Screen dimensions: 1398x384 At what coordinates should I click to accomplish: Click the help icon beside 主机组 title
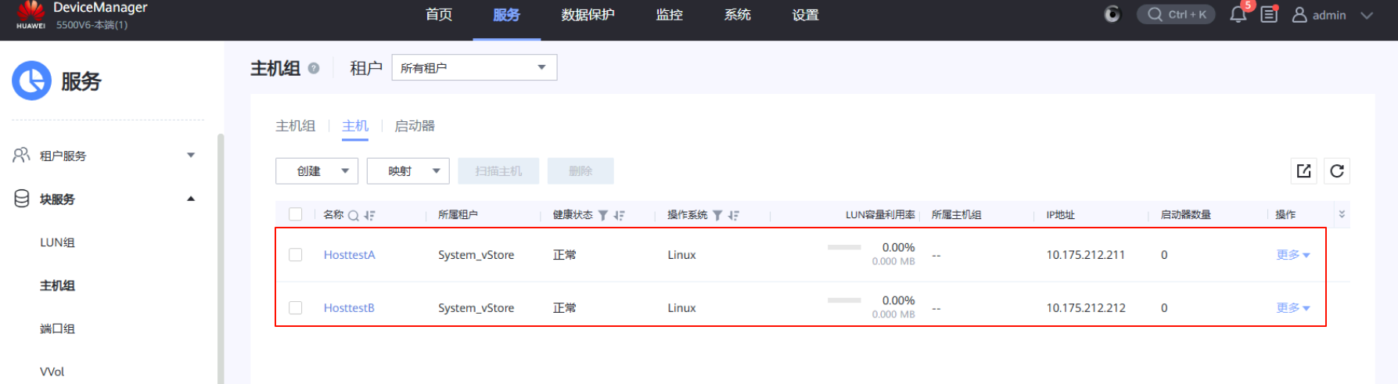pyautogui.click(x=314, y=68)
